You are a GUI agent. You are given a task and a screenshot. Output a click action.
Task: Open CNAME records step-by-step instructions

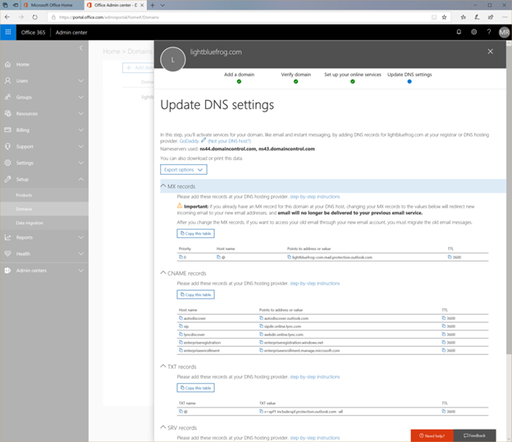[x=315, y=284]
